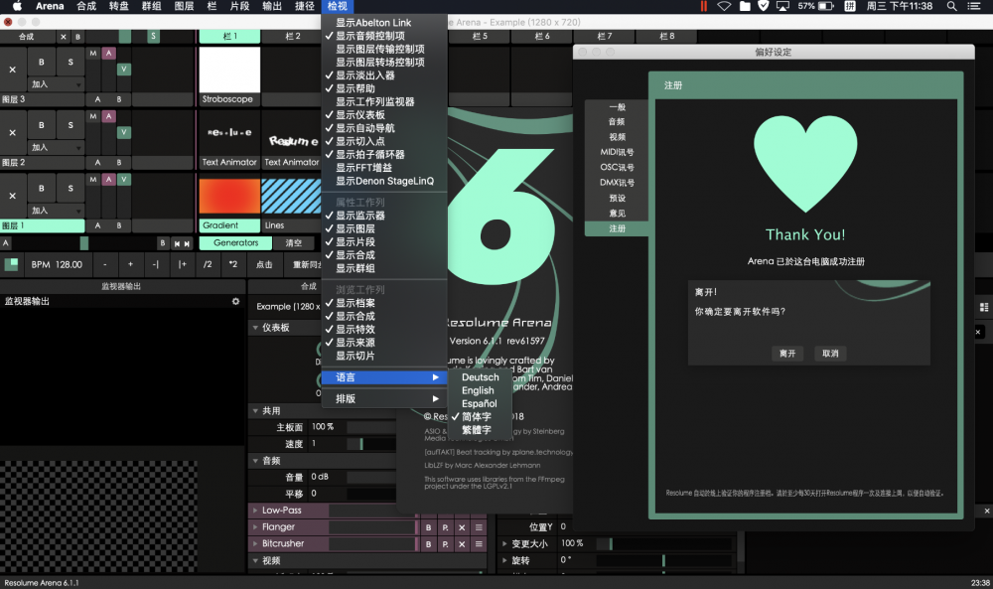The width and height of the screenshot is (993, 589).
Task: Collapse the 共用 section
Action: (256, 411)
